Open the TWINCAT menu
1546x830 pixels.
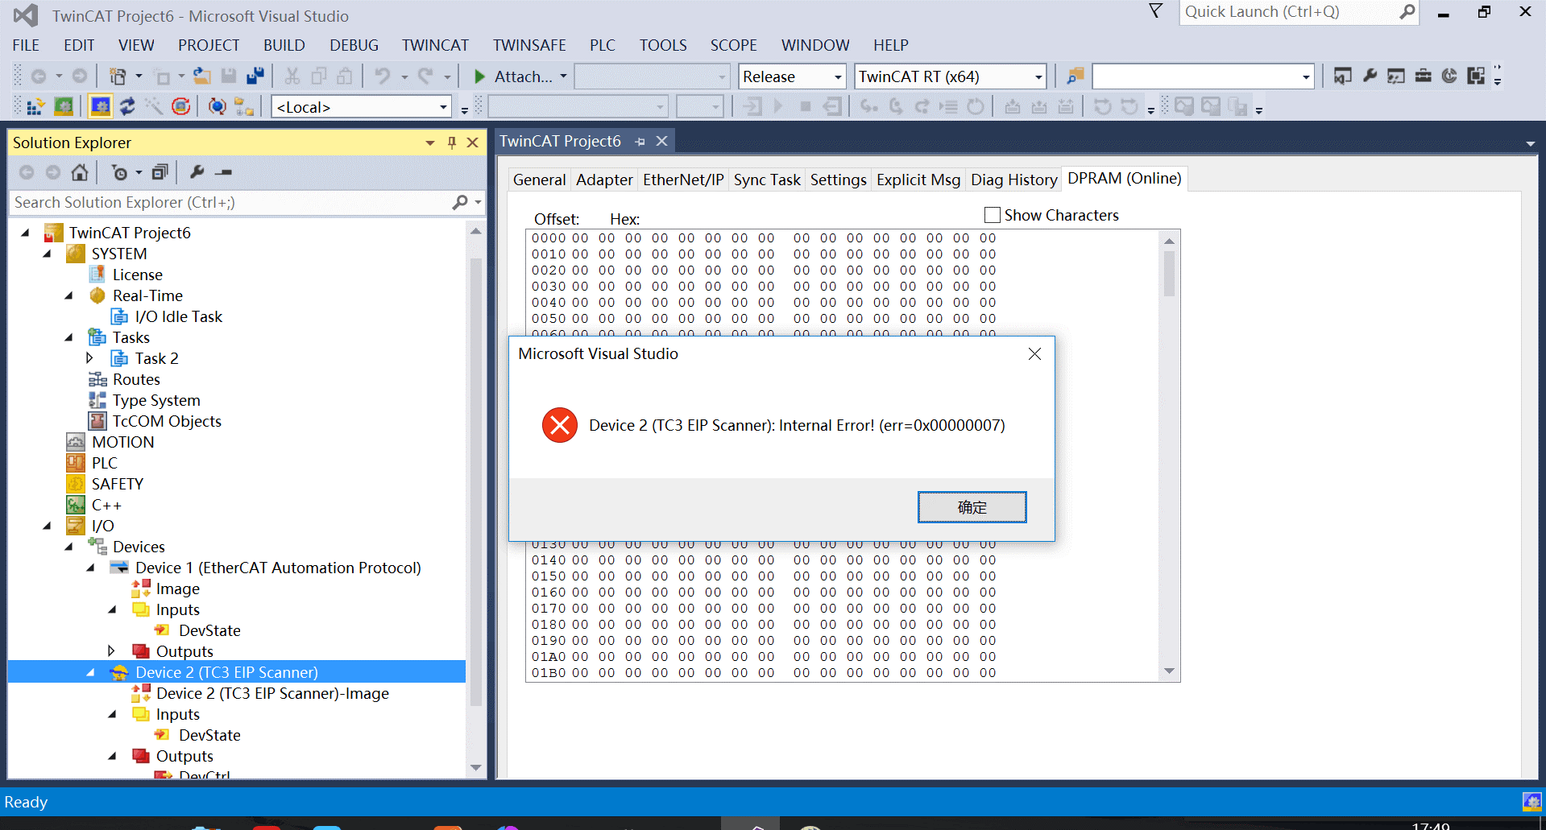[x=435, y=45]
